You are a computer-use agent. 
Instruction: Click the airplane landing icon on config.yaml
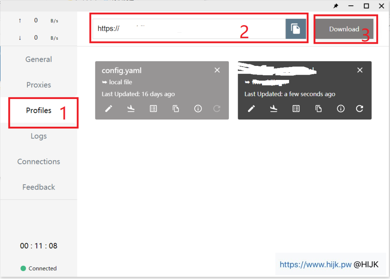[131, 109]
